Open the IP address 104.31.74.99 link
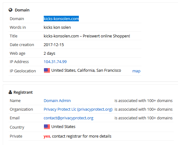 (55, 62)
